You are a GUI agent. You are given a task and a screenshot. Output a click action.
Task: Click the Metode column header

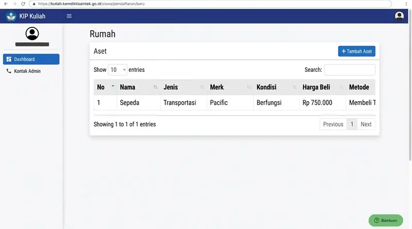360,87
